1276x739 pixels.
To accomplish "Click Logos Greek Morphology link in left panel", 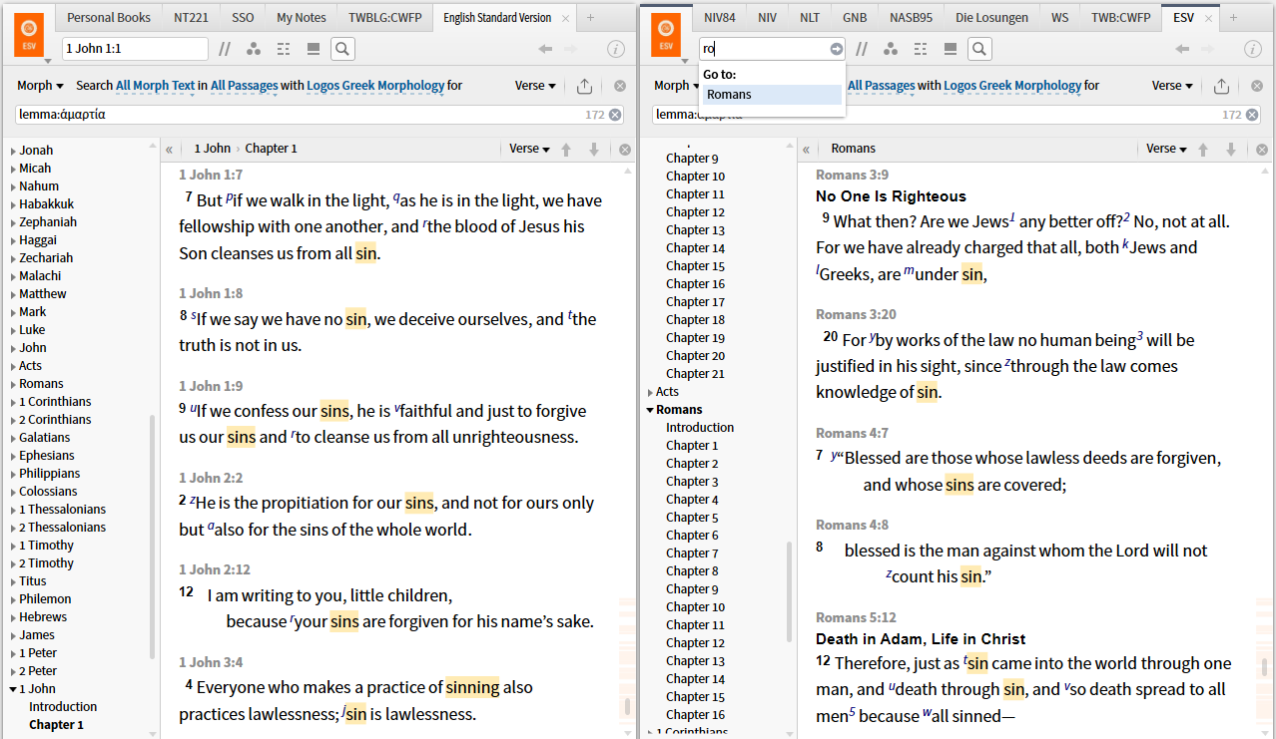I will point(375,86).
